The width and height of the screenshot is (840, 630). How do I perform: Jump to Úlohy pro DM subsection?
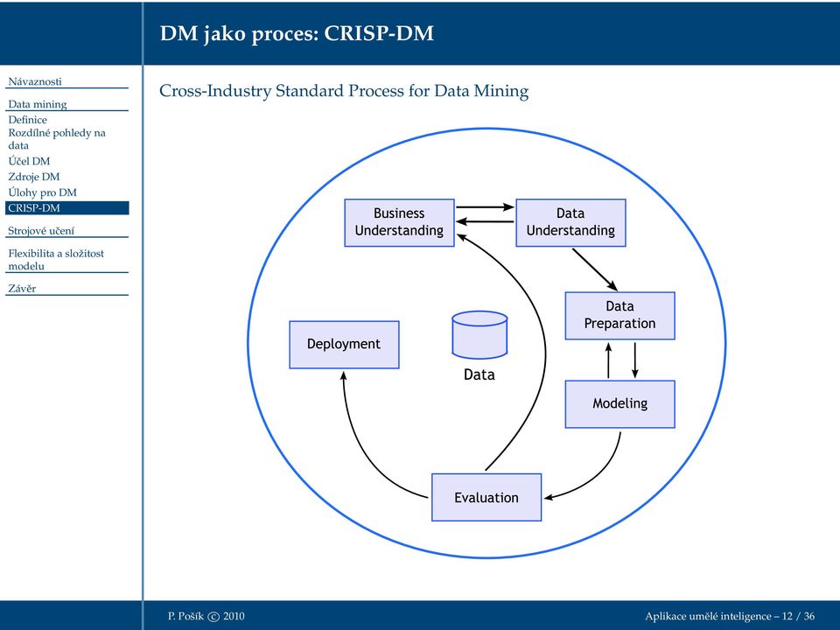point(42,192)
